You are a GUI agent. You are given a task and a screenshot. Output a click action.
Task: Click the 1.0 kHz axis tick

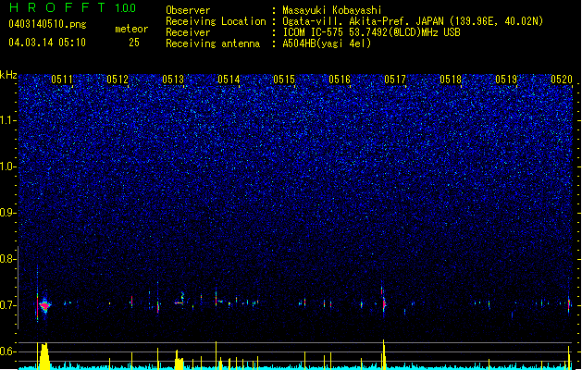point(8,167)
